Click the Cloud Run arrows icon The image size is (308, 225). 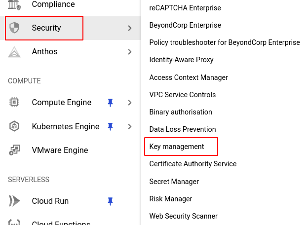[14, 201]
